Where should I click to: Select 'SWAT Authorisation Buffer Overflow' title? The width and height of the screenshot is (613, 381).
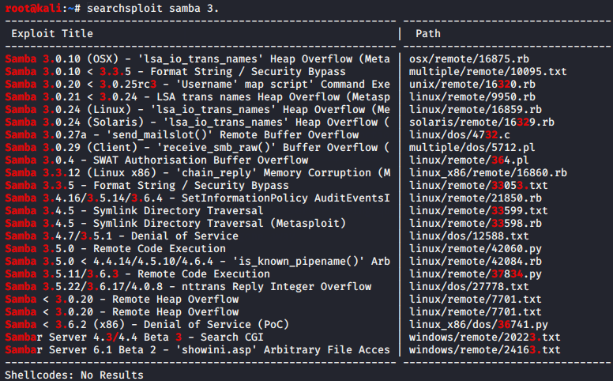(x=156, y=160)
